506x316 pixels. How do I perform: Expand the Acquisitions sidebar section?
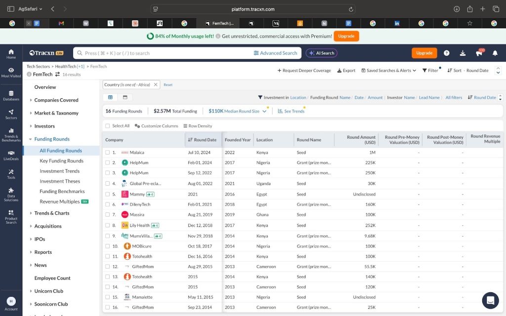click(x=48, y=226)
